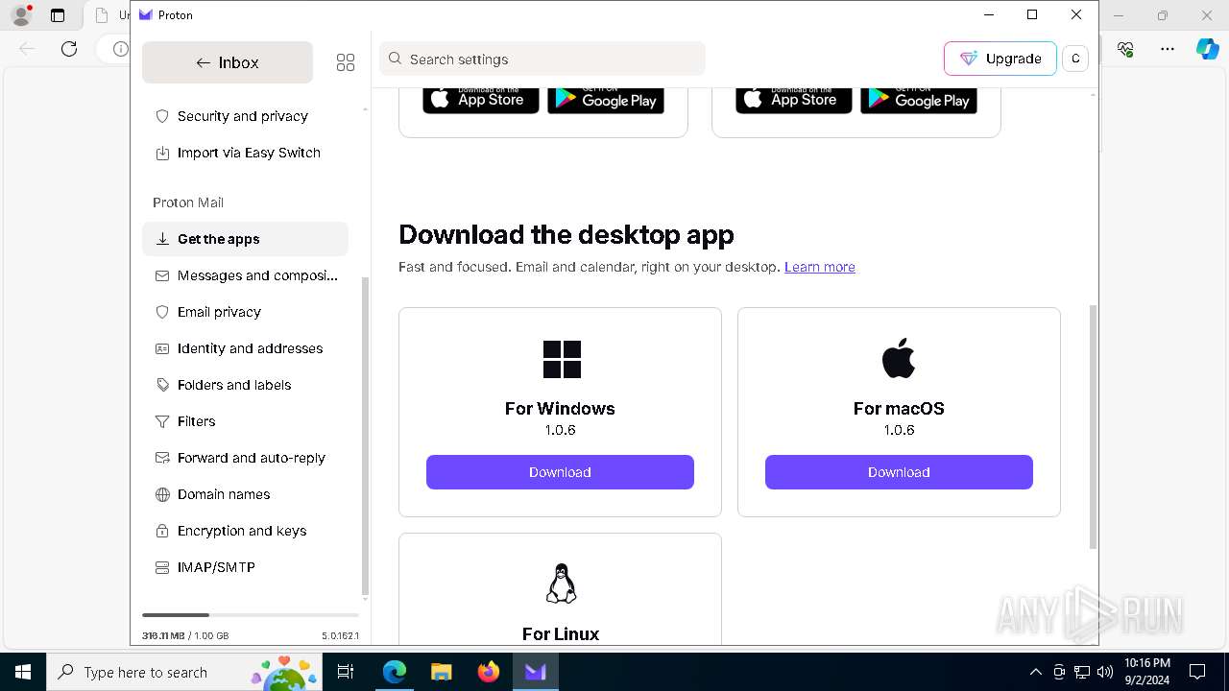Screen dimensions: 1229x691
Task: Click the Search settings field
Action: click(x=542, y=59)
